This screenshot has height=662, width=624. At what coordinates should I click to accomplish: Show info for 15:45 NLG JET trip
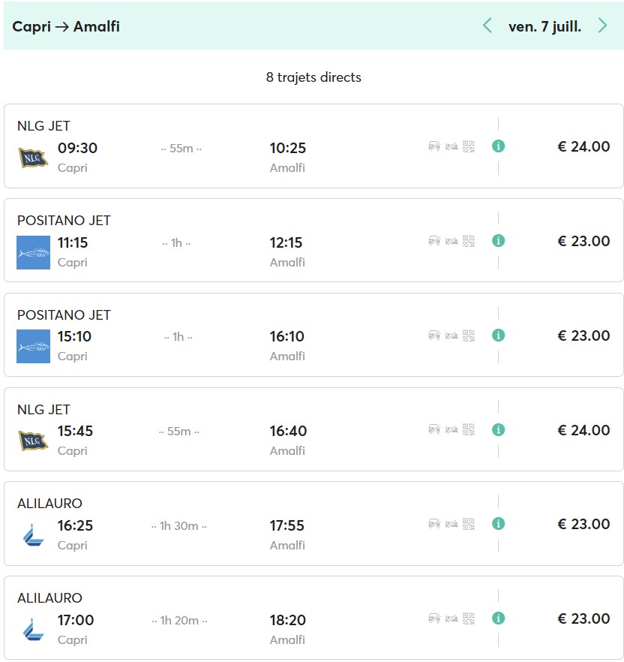[x=498, y=430]
